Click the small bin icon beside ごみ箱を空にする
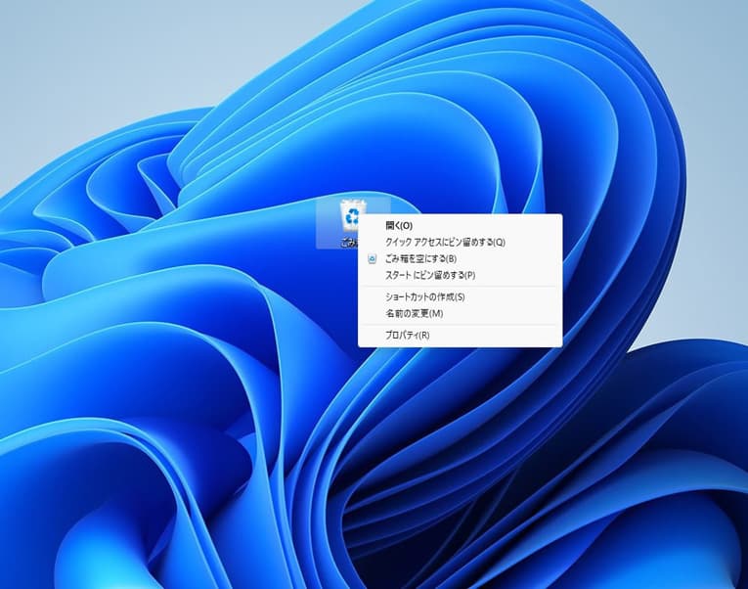 [x=372, y=259]
